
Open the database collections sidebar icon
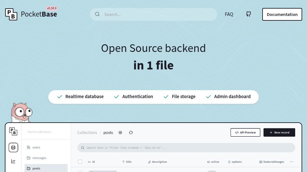click(13, 147)
